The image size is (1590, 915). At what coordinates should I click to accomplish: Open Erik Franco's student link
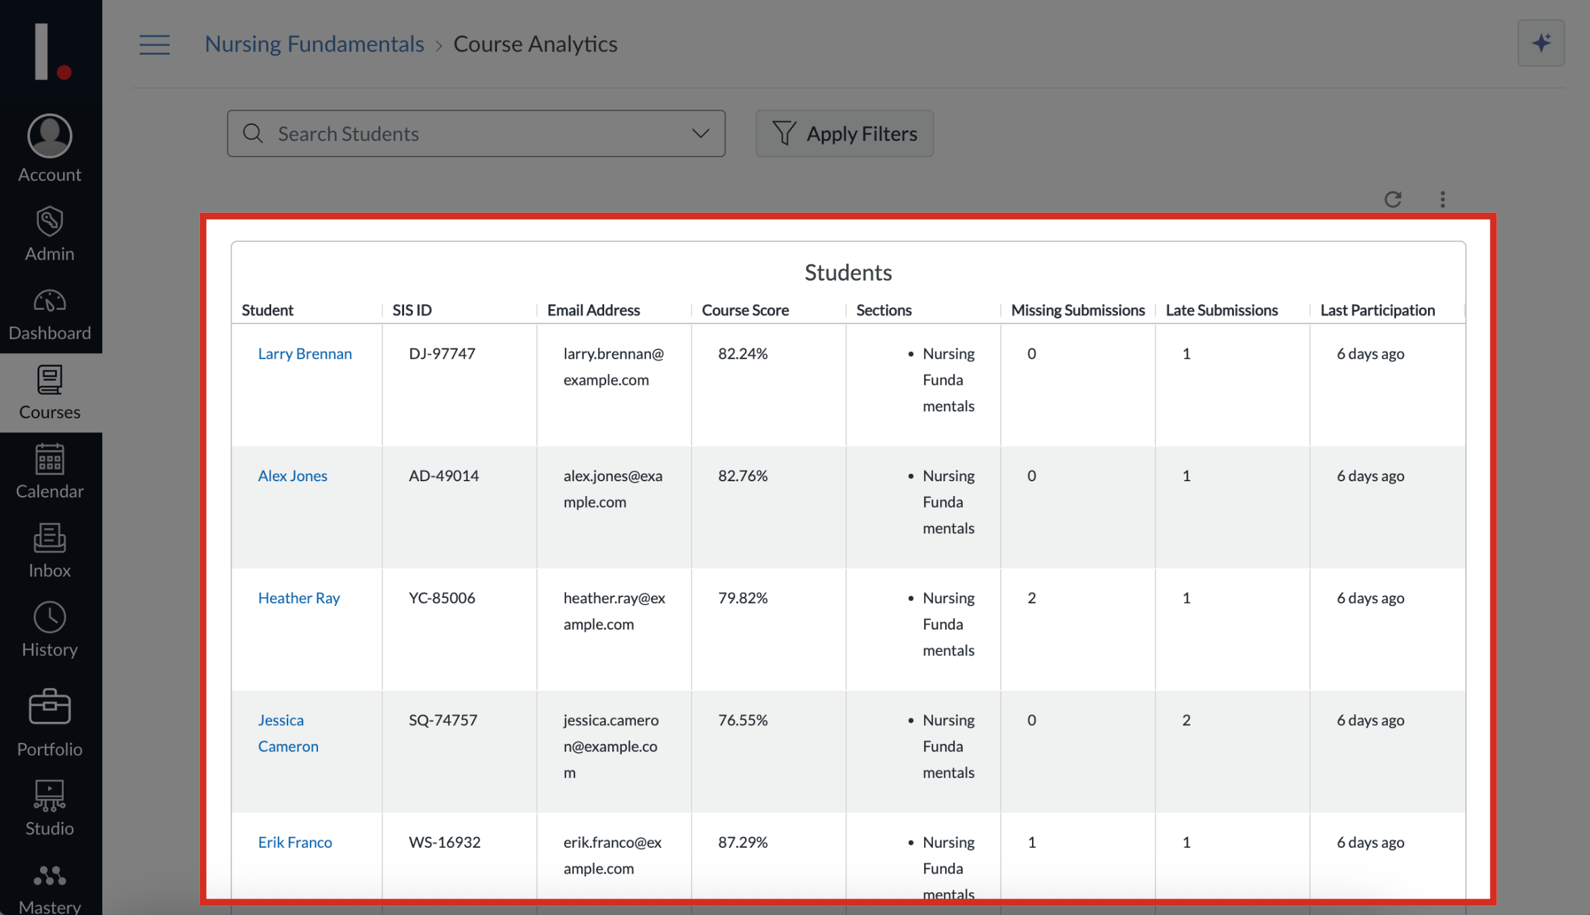coord(295,842)
